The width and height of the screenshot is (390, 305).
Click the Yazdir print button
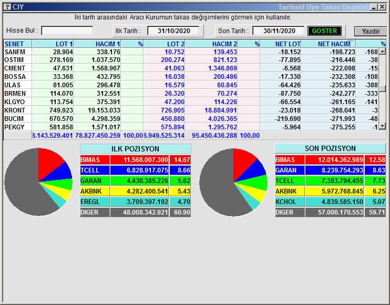point(371,31)
